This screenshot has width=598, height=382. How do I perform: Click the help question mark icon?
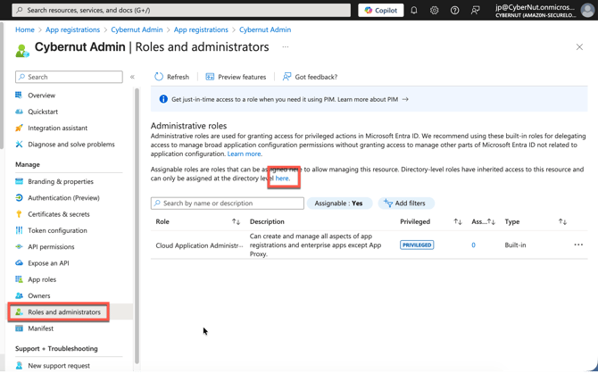455,11
